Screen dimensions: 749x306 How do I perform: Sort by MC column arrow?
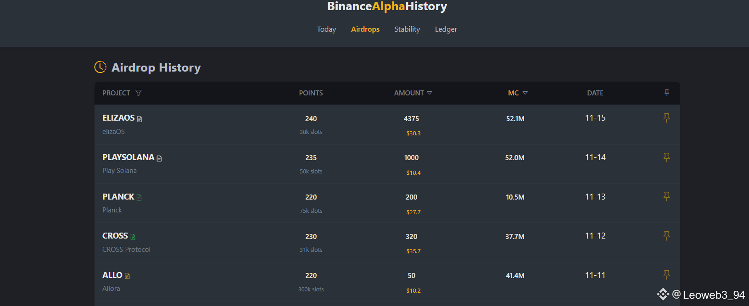(x=525, y=93)
